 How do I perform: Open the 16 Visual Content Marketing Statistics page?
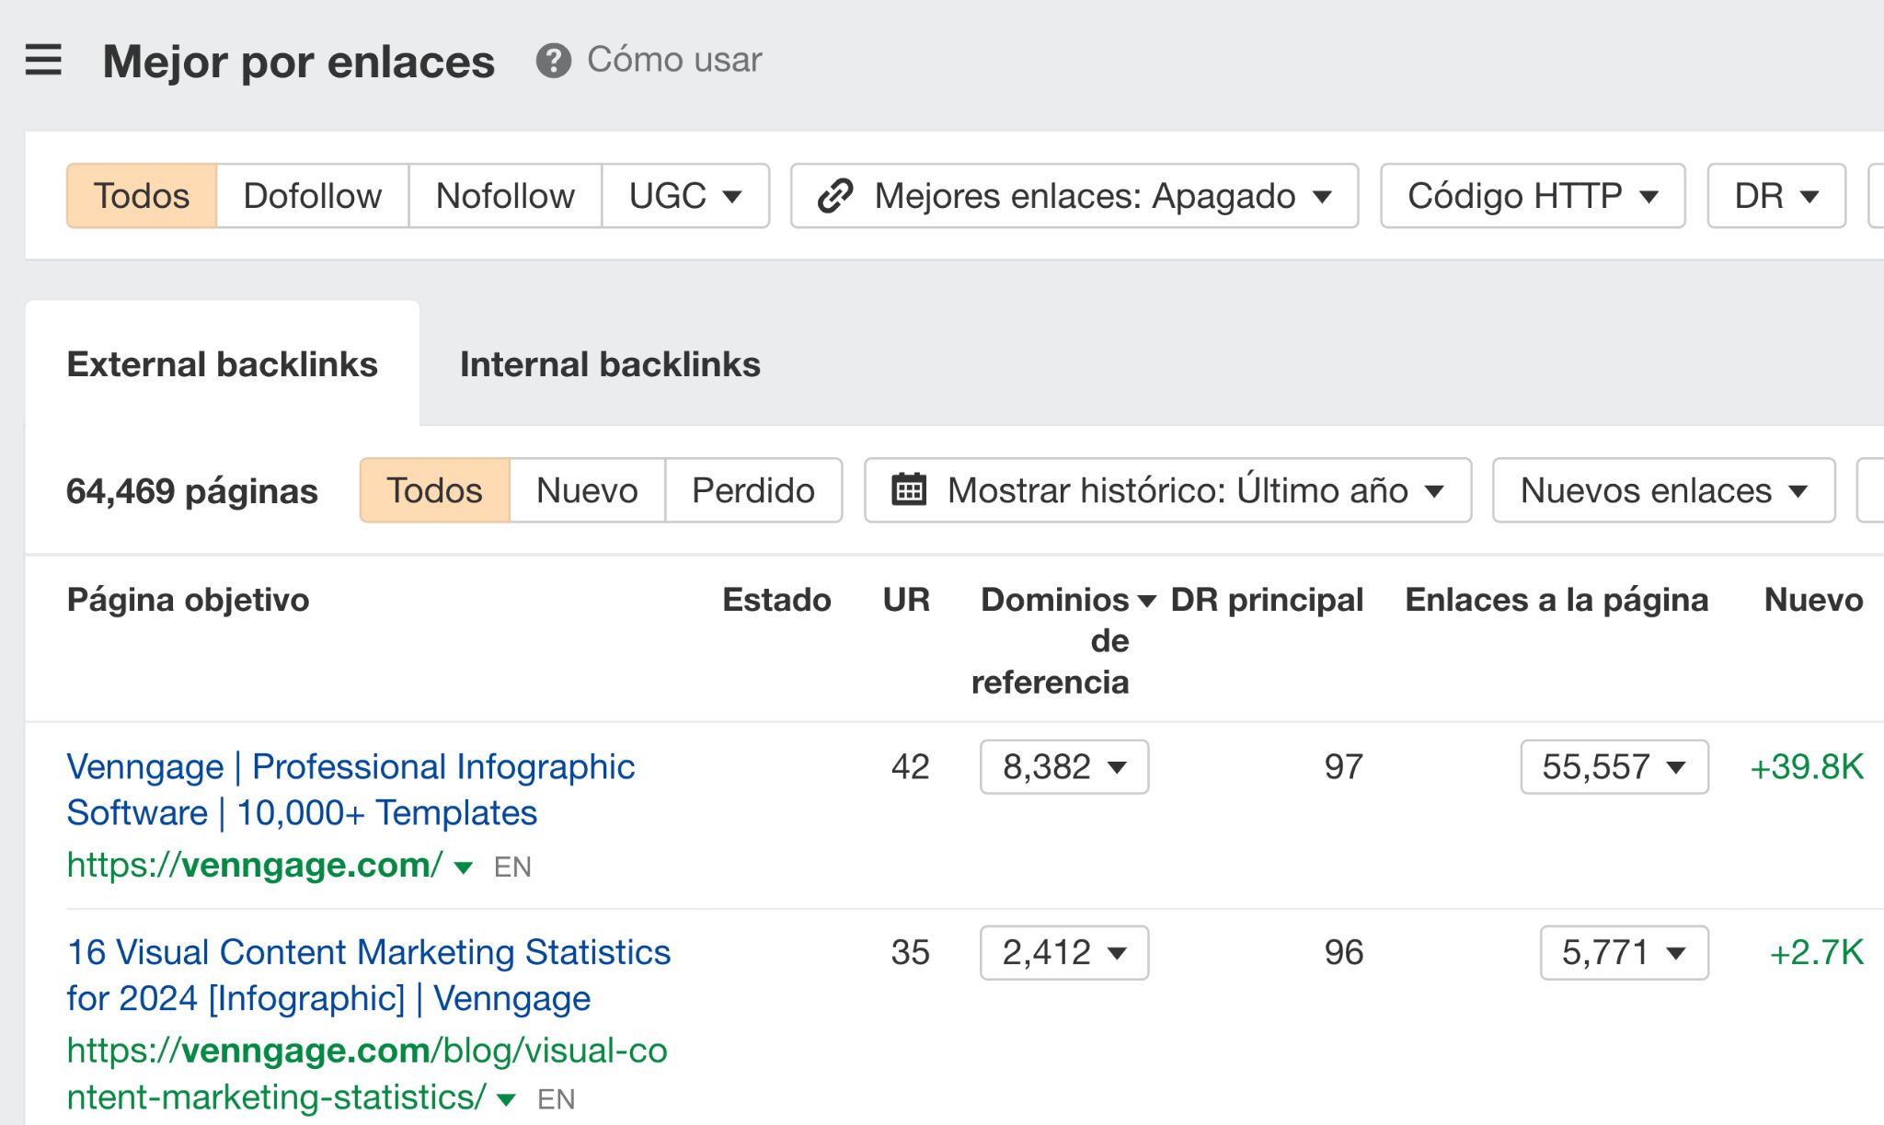[370, 974]
